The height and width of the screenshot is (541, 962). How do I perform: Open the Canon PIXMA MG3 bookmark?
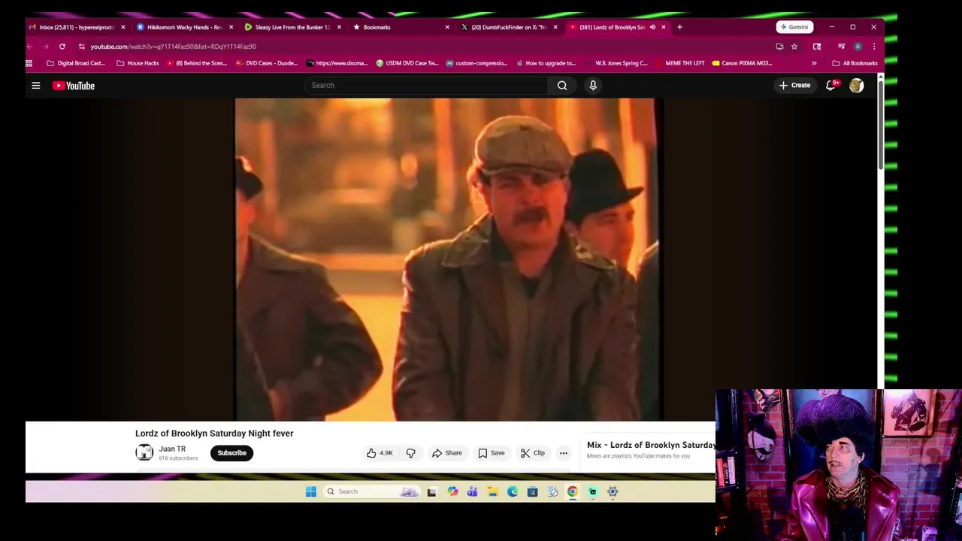743,63
